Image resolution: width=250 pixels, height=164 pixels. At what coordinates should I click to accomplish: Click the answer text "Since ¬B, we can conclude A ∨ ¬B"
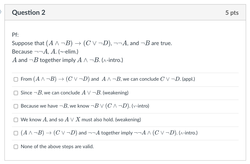[74, 93]
